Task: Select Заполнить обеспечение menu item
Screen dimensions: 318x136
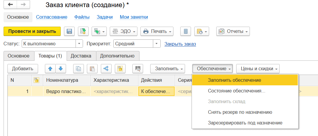Action: tap(234, 80)
